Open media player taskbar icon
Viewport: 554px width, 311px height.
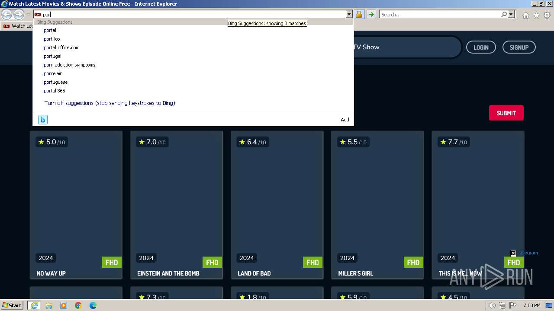tap(64, 305)
